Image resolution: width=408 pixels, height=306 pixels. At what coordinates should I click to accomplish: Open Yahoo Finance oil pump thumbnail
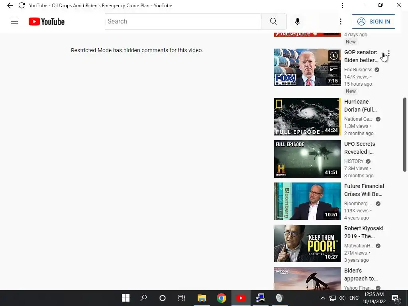coord(307,279)
